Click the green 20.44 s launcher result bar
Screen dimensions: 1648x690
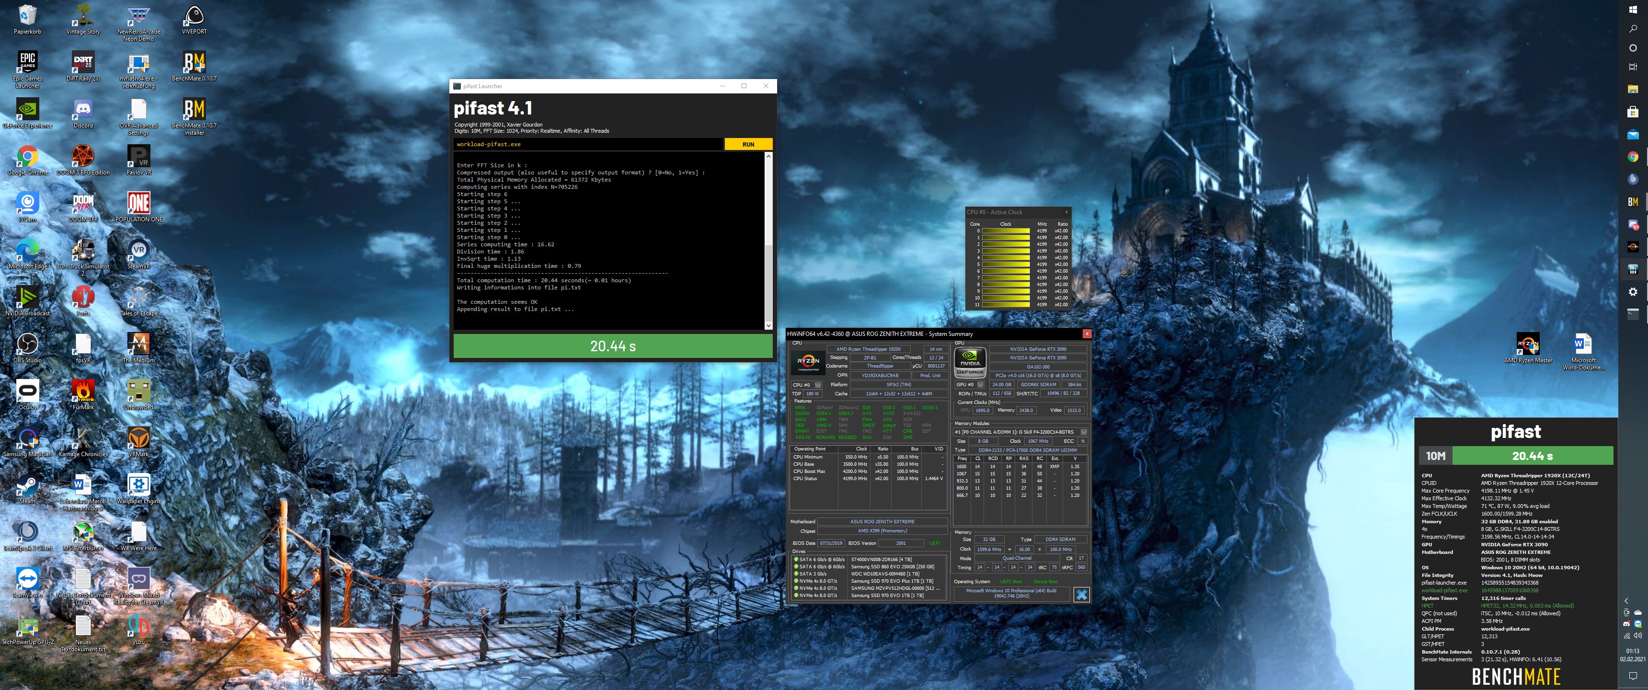coord(613,346)
